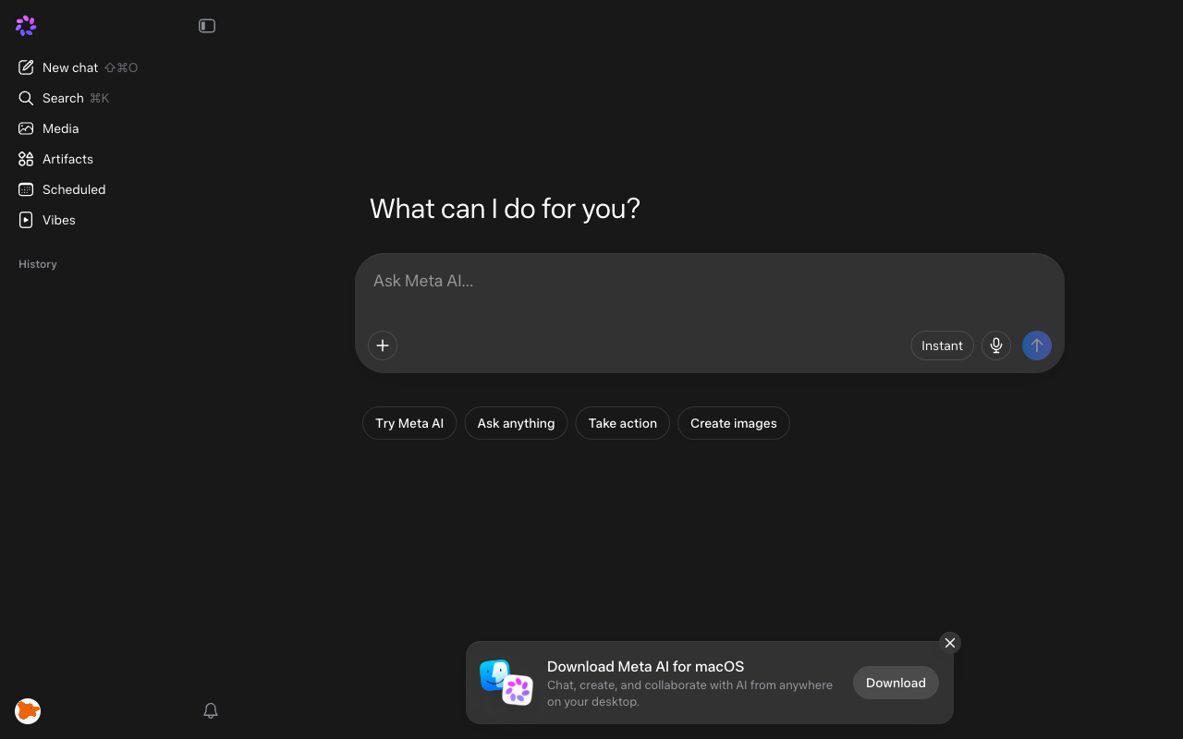Image resolution: width=1183 pixels, height=739 pixels.
Task: Collapse the sidebar with the panel toggle
Action: [207, 26]
